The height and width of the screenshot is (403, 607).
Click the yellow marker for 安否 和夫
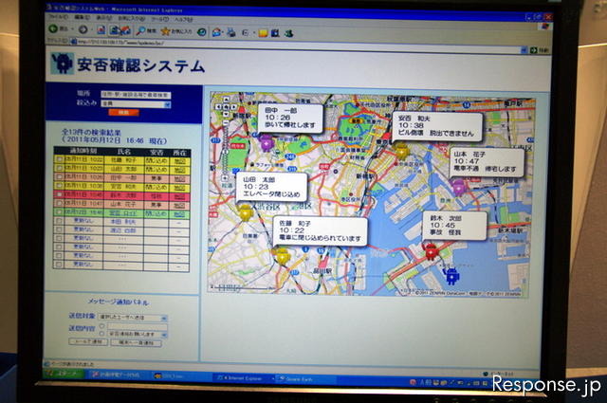(x=401, y=151)
